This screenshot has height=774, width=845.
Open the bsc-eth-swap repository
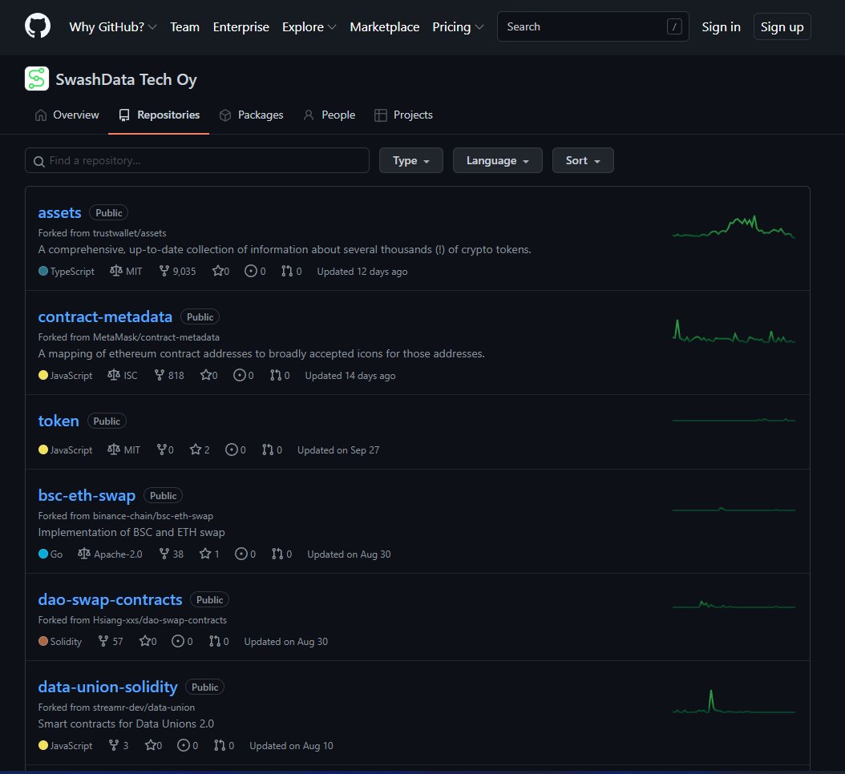pyautogui.click(x=87, y=495)
